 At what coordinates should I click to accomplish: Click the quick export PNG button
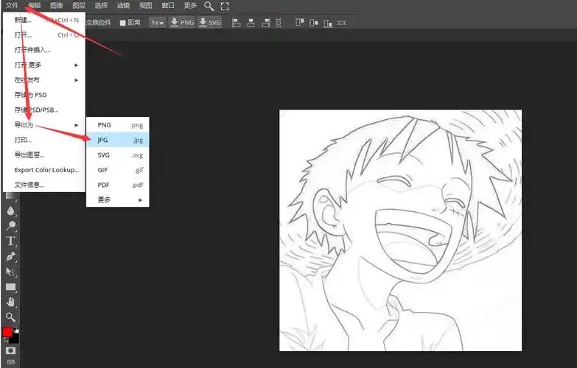(x=182, y=23)
